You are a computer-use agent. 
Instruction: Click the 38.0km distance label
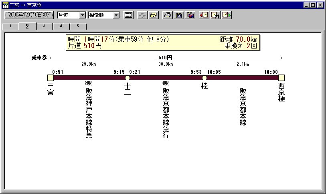click(166, 64)
